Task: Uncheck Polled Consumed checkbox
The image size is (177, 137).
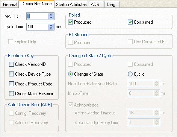Action: (130, 22)
